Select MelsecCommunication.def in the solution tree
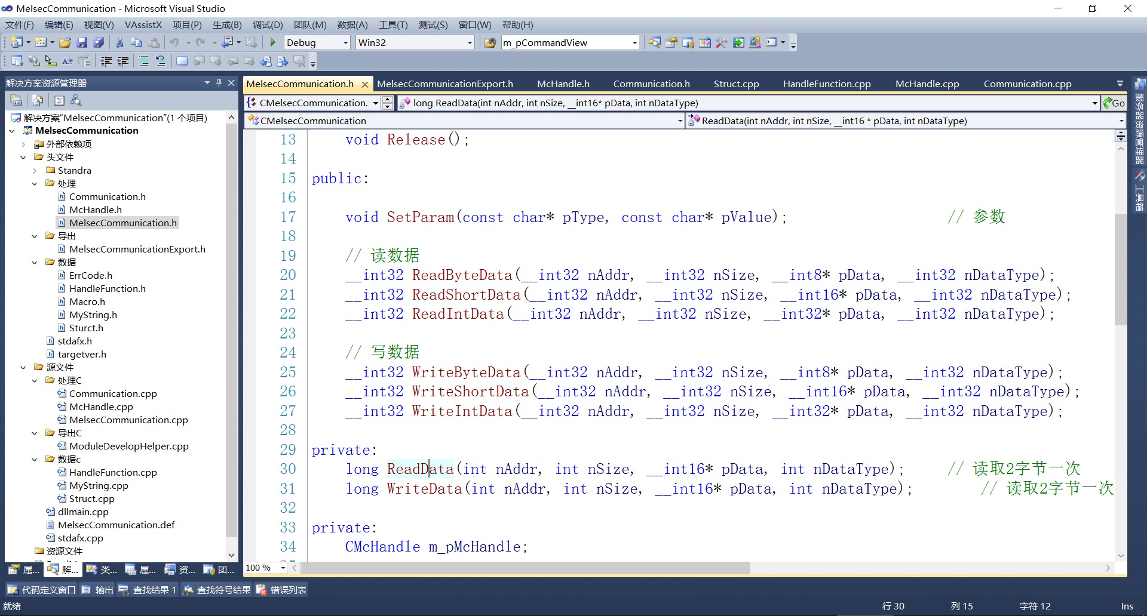Viewport: 1147px width, 616px height. (116, 525)
